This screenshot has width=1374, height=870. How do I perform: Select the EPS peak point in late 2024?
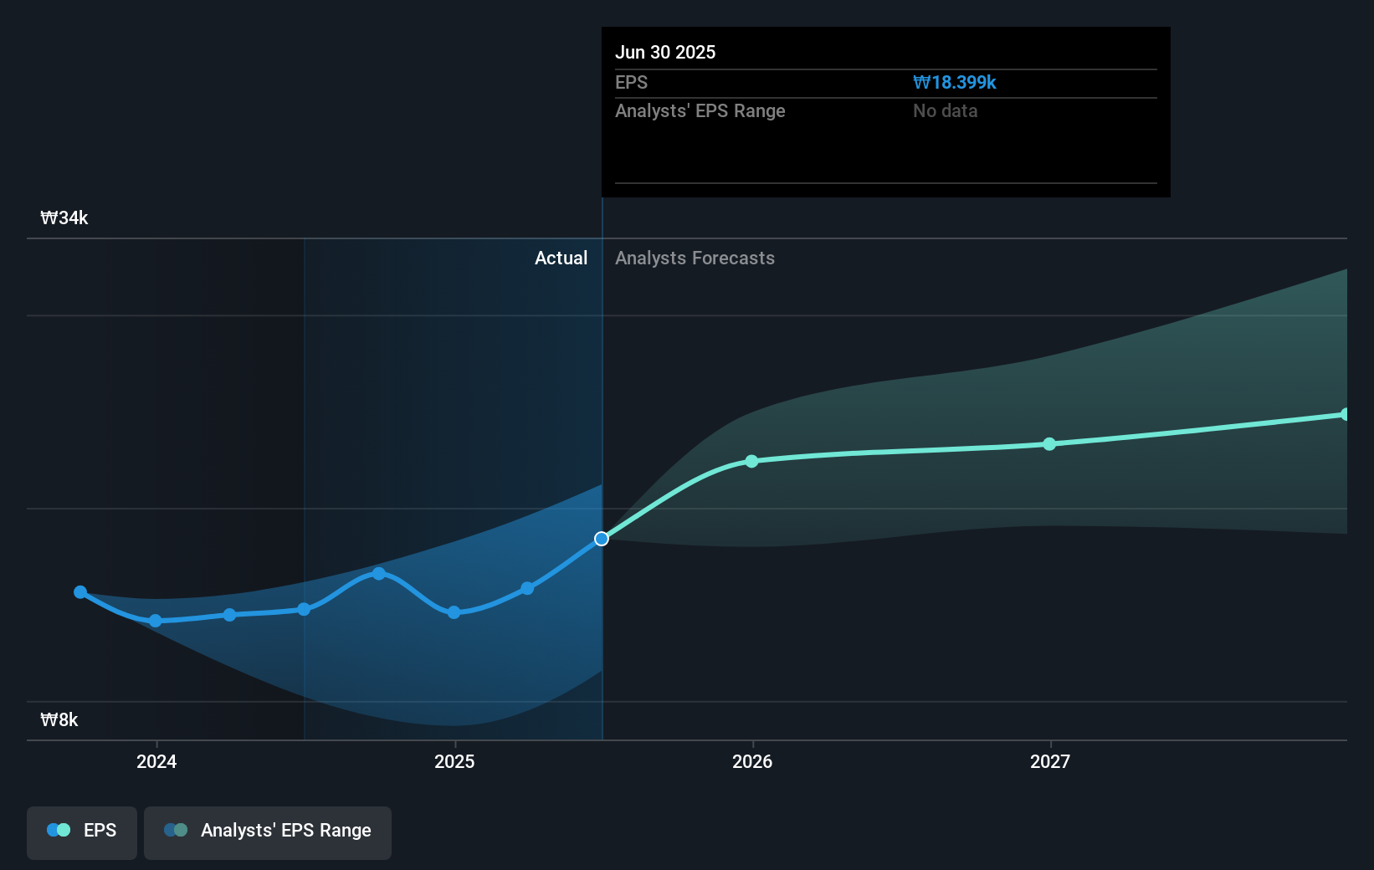(379, 574)
